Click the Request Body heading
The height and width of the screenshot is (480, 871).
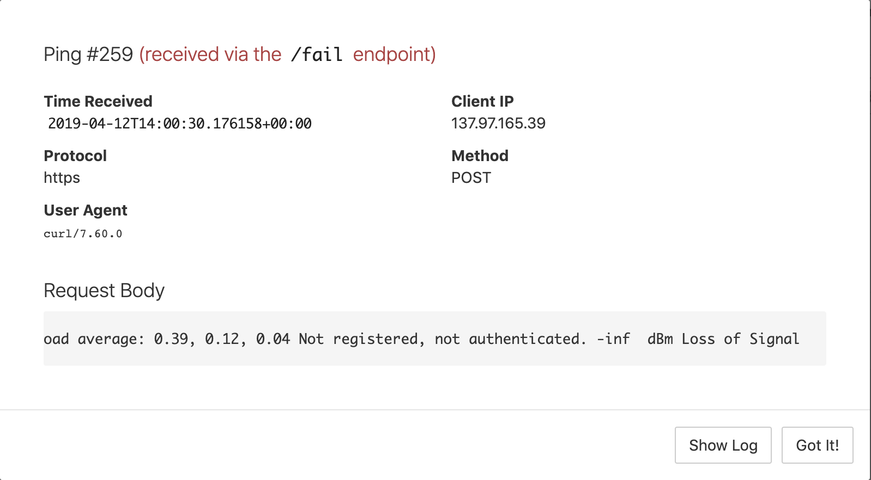click(104, 291)
